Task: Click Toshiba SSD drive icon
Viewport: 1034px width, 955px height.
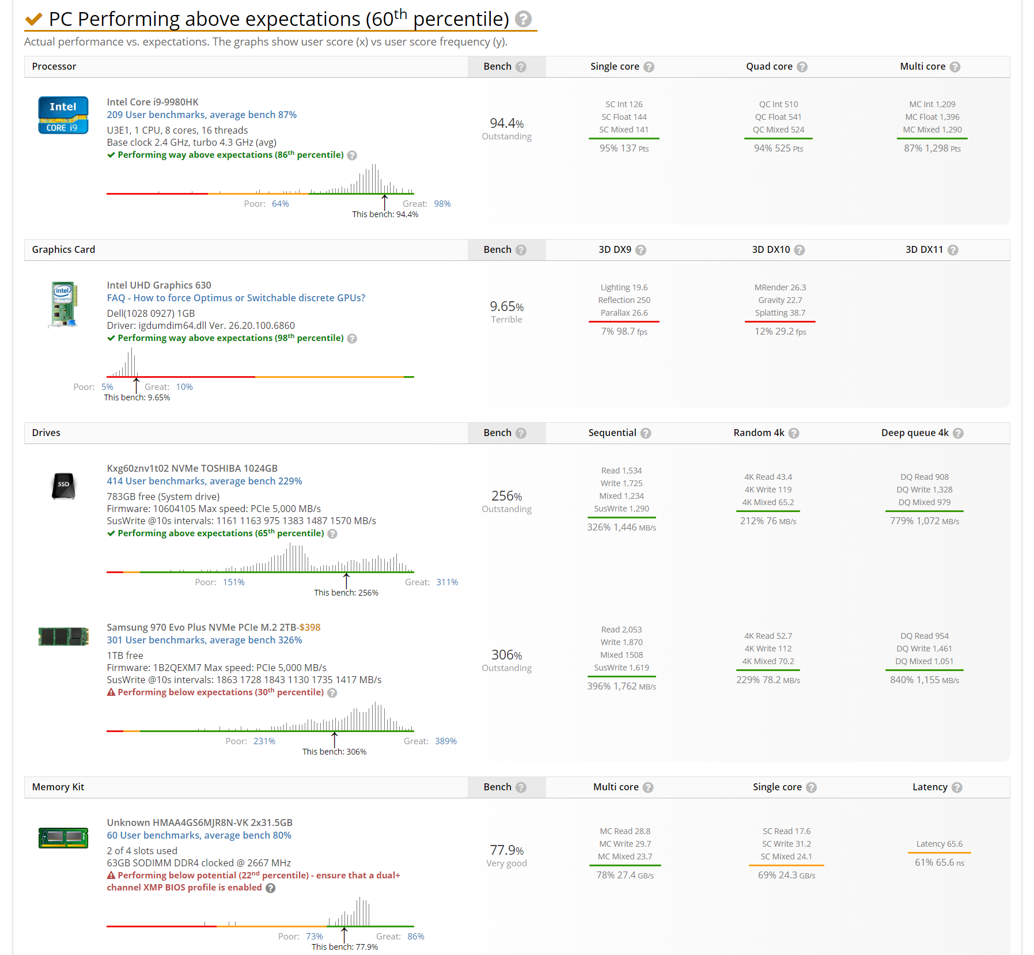Action: 63,486
